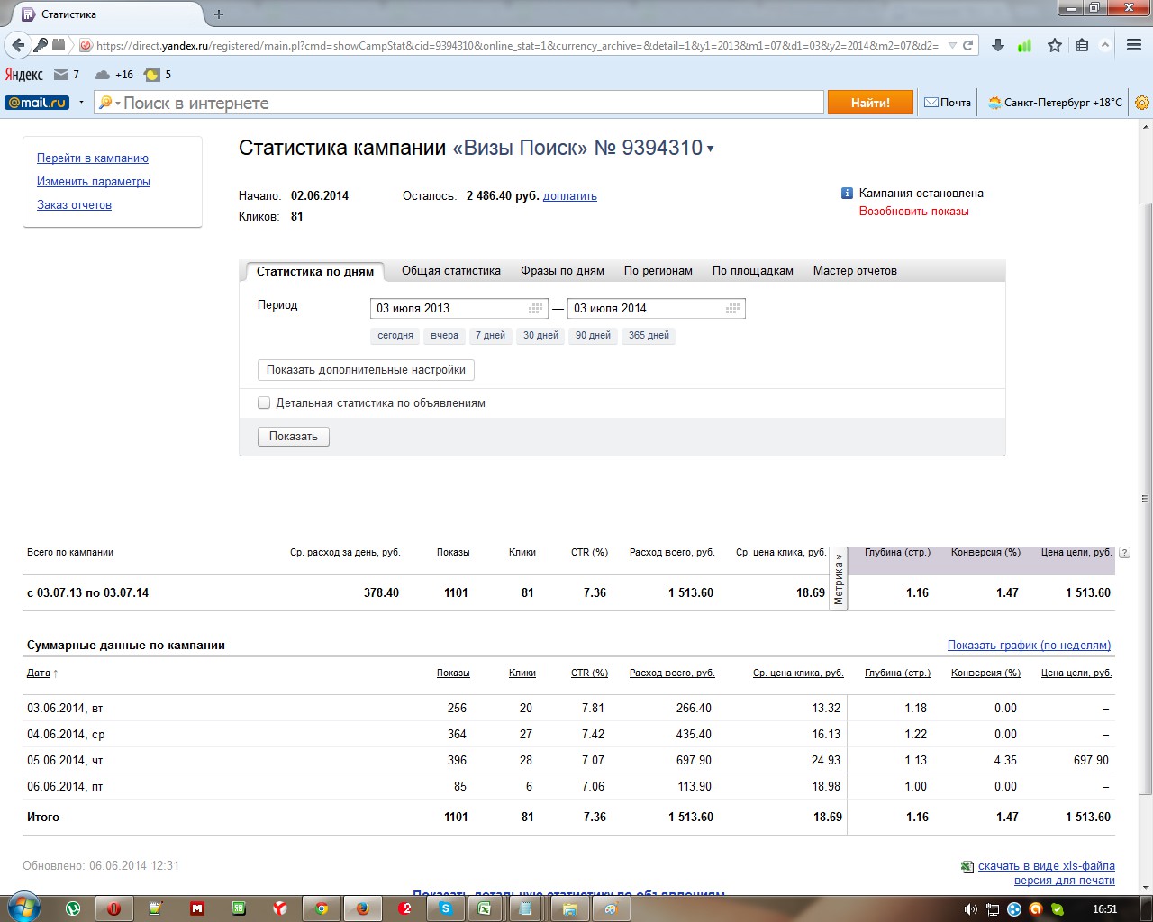Open the address bar history dropdown
1153x922 pixels.
pos(952,45)
